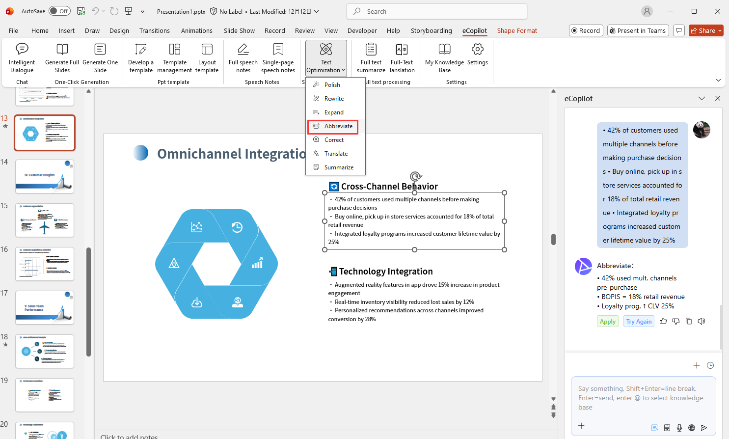Click the thumbs up feedback icon

[663, 321]
